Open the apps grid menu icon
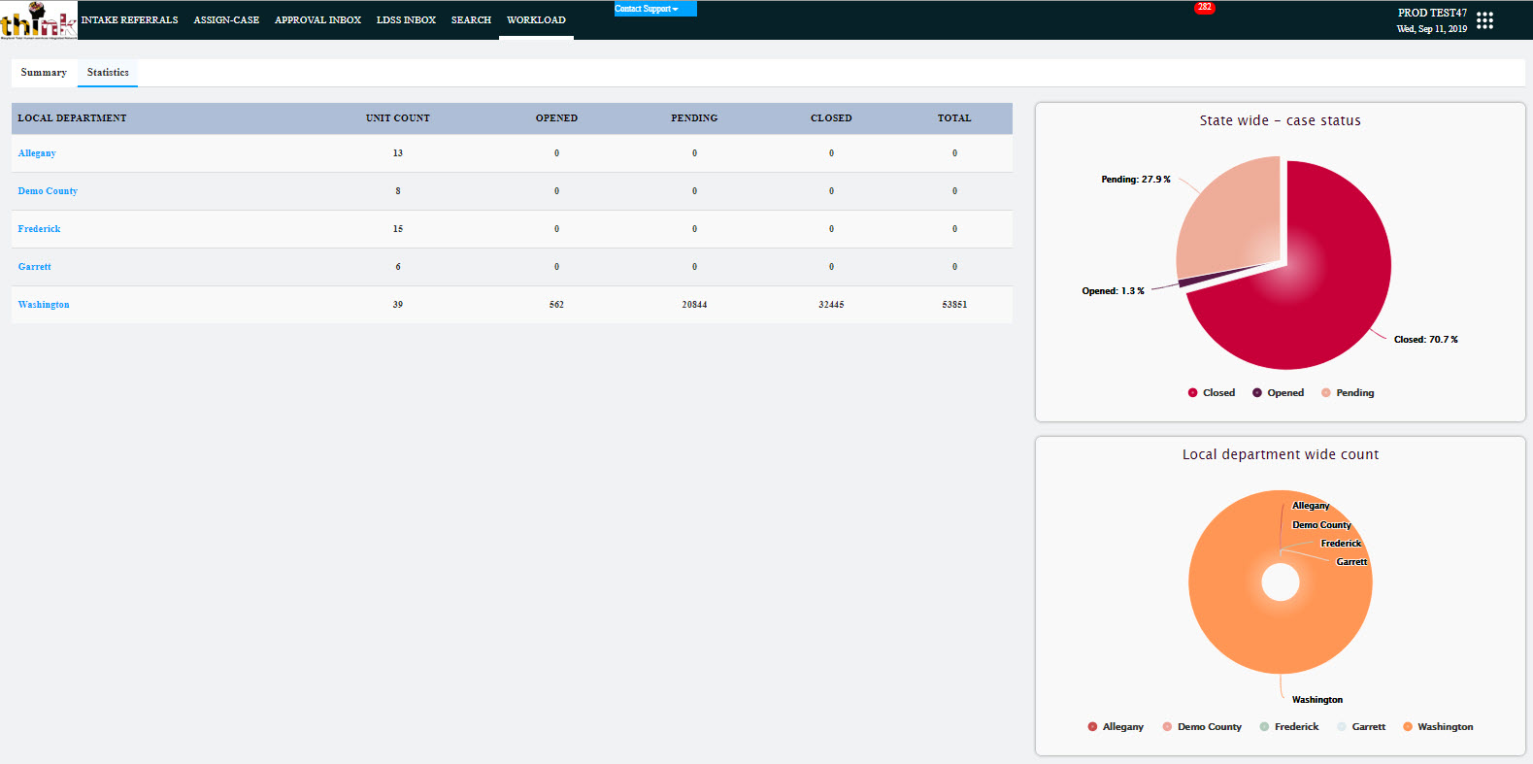 pyautogui.click(x=1484, y=20)
